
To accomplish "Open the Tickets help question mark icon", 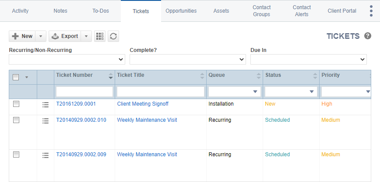I will (x=368, y=36).
